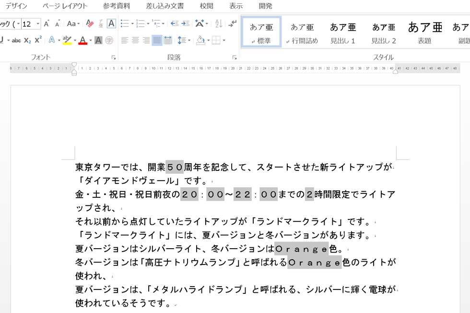Toggle character shading gray A

click(98, 40)
